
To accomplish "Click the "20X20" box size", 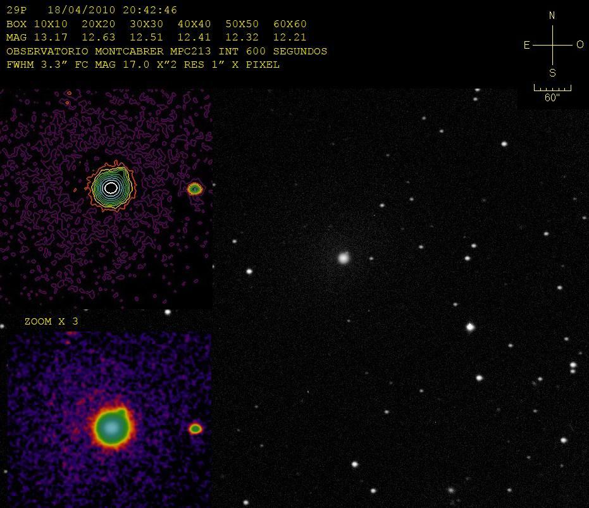I will [x=99, y=24].
